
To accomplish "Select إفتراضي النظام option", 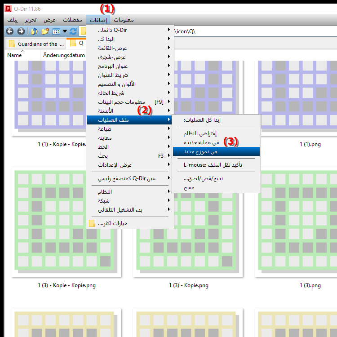I will click(x=216, y=133).
